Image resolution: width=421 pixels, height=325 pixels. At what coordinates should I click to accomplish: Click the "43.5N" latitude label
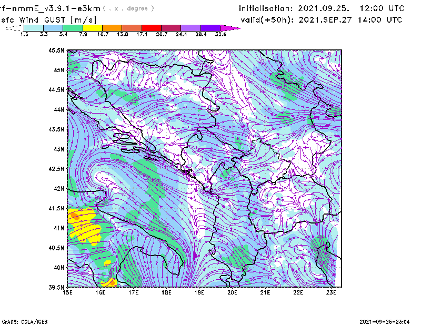pos(56,129)
